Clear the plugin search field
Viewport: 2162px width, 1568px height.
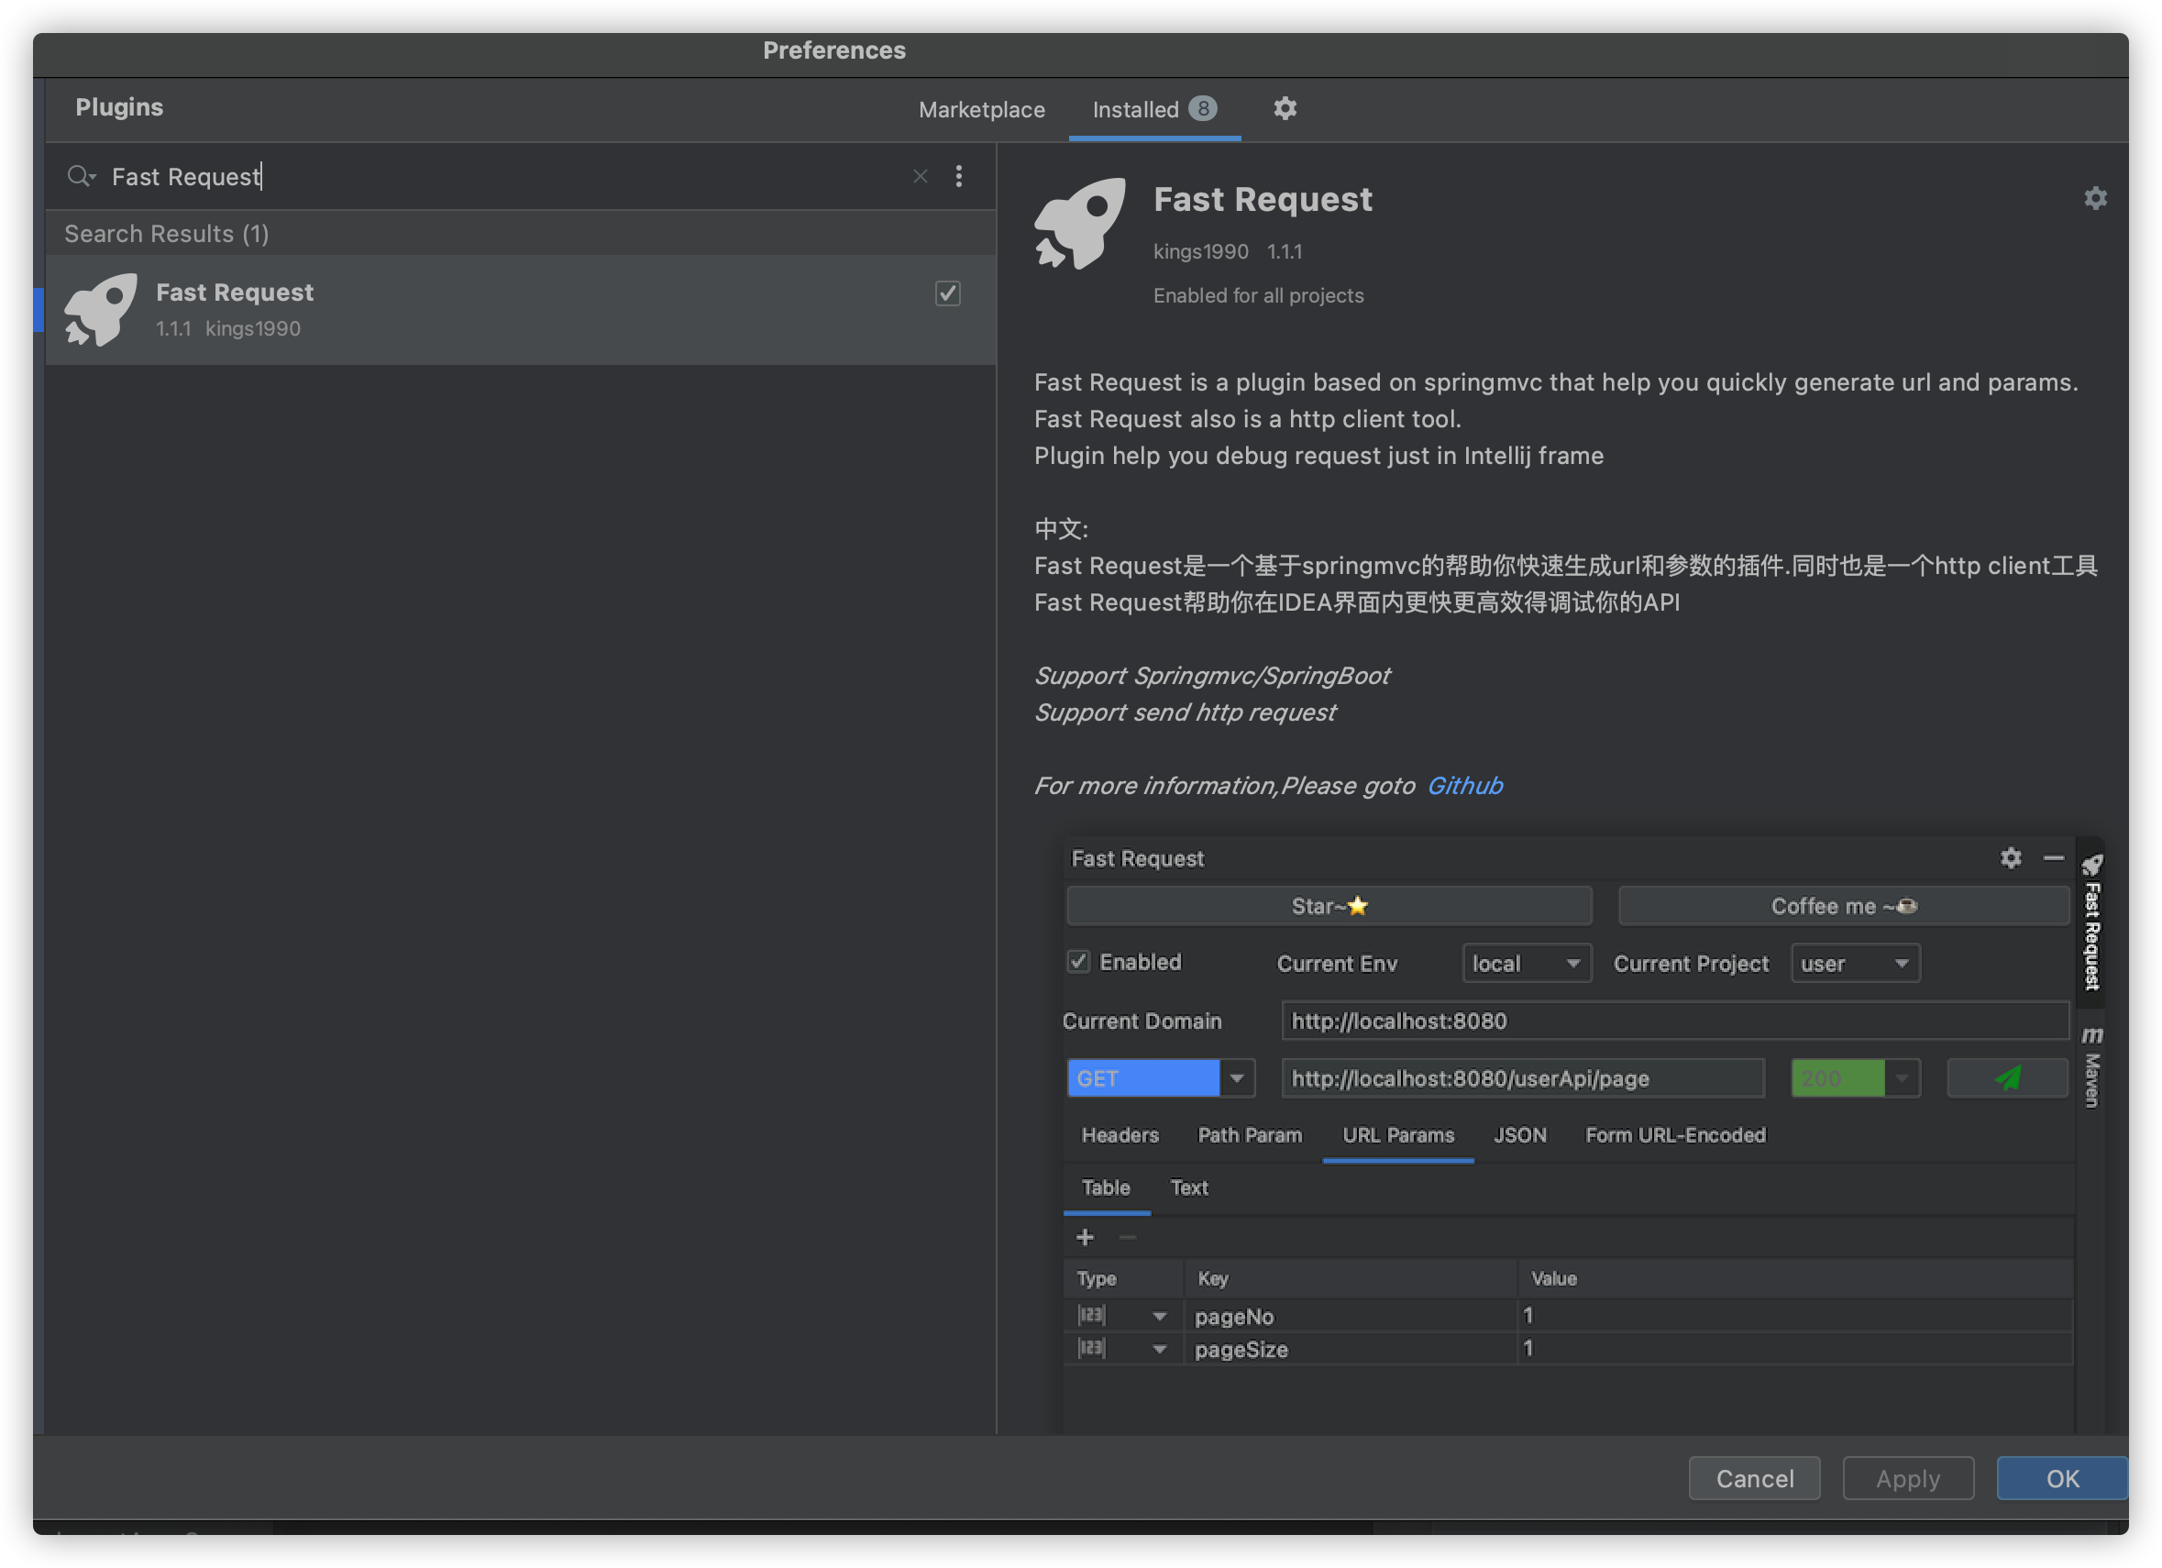tap(920, 176)
